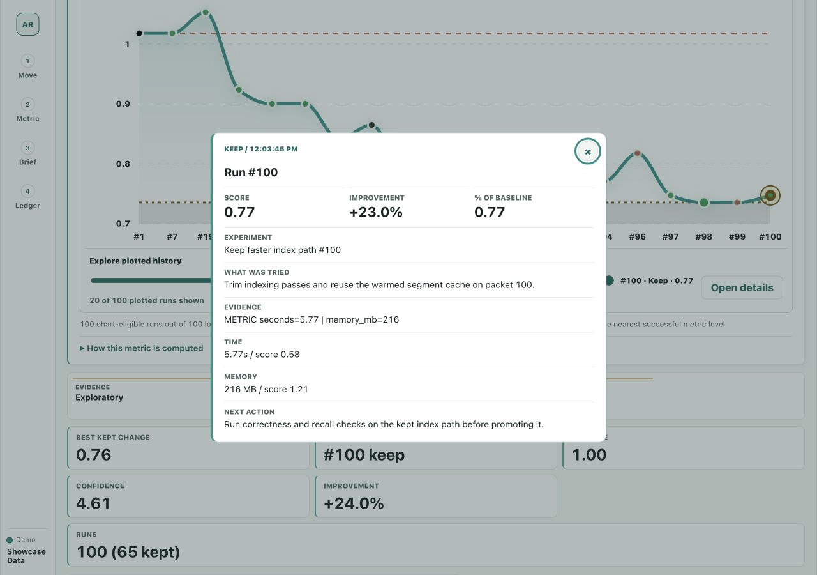Go to step 1 Move
Screen dimensions: 817x575
pyautogui.click(x=27, y=67)
